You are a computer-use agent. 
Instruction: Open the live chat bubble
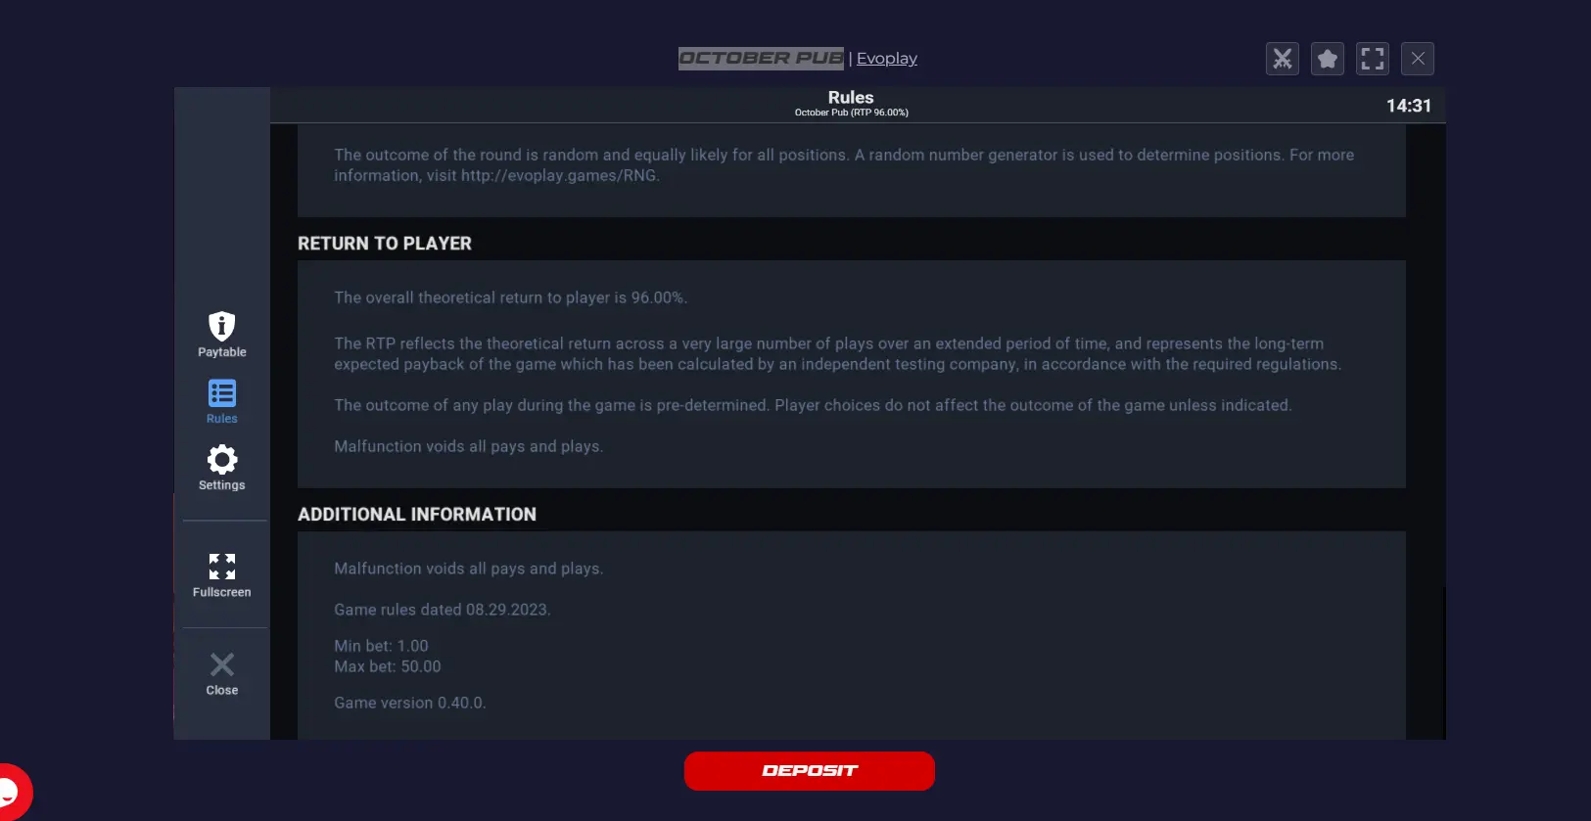pos(12,791)
